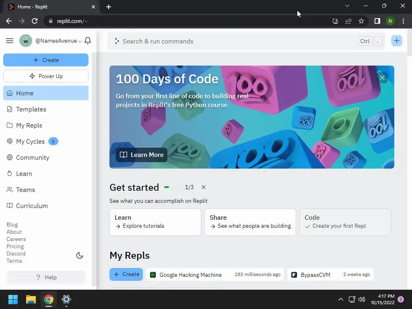Click the Google Hacking Machine repl icon
Screen dimensions: 412x309
pyautogui.click(x=153, y=275)
